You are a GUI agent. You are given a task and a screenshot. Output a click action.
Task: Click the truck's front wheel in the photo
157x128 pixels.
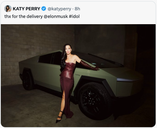[x=94, y=101]
